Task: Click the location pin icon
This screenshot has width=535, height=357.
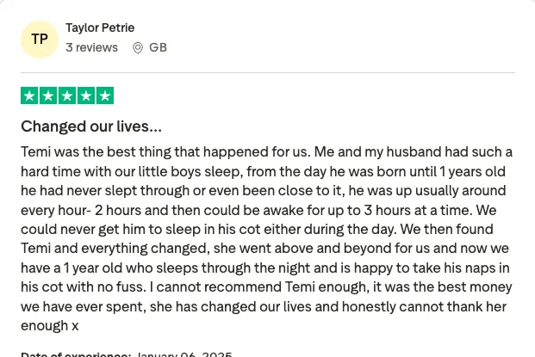Action: [x=138, y=48]
